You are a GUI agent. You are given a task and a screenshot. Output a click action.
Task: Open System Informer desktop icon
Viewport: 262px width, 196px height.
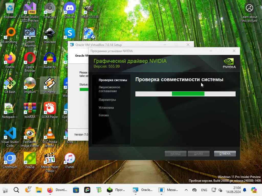(30, 37)
